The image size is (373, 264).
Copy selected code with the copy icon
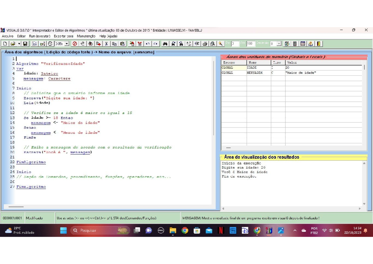[x=114, y=44]
